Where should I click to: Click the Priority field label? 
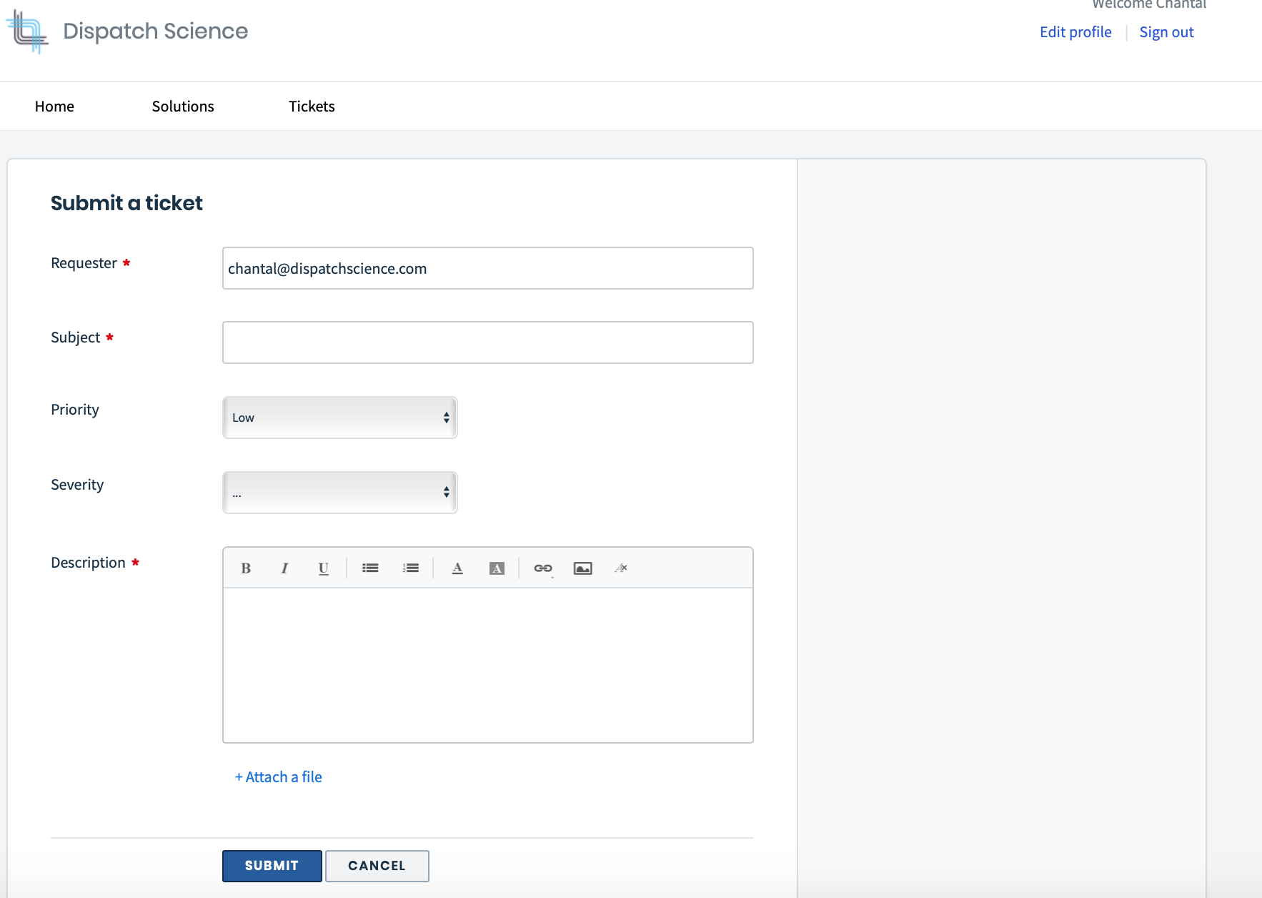point(75,410)
